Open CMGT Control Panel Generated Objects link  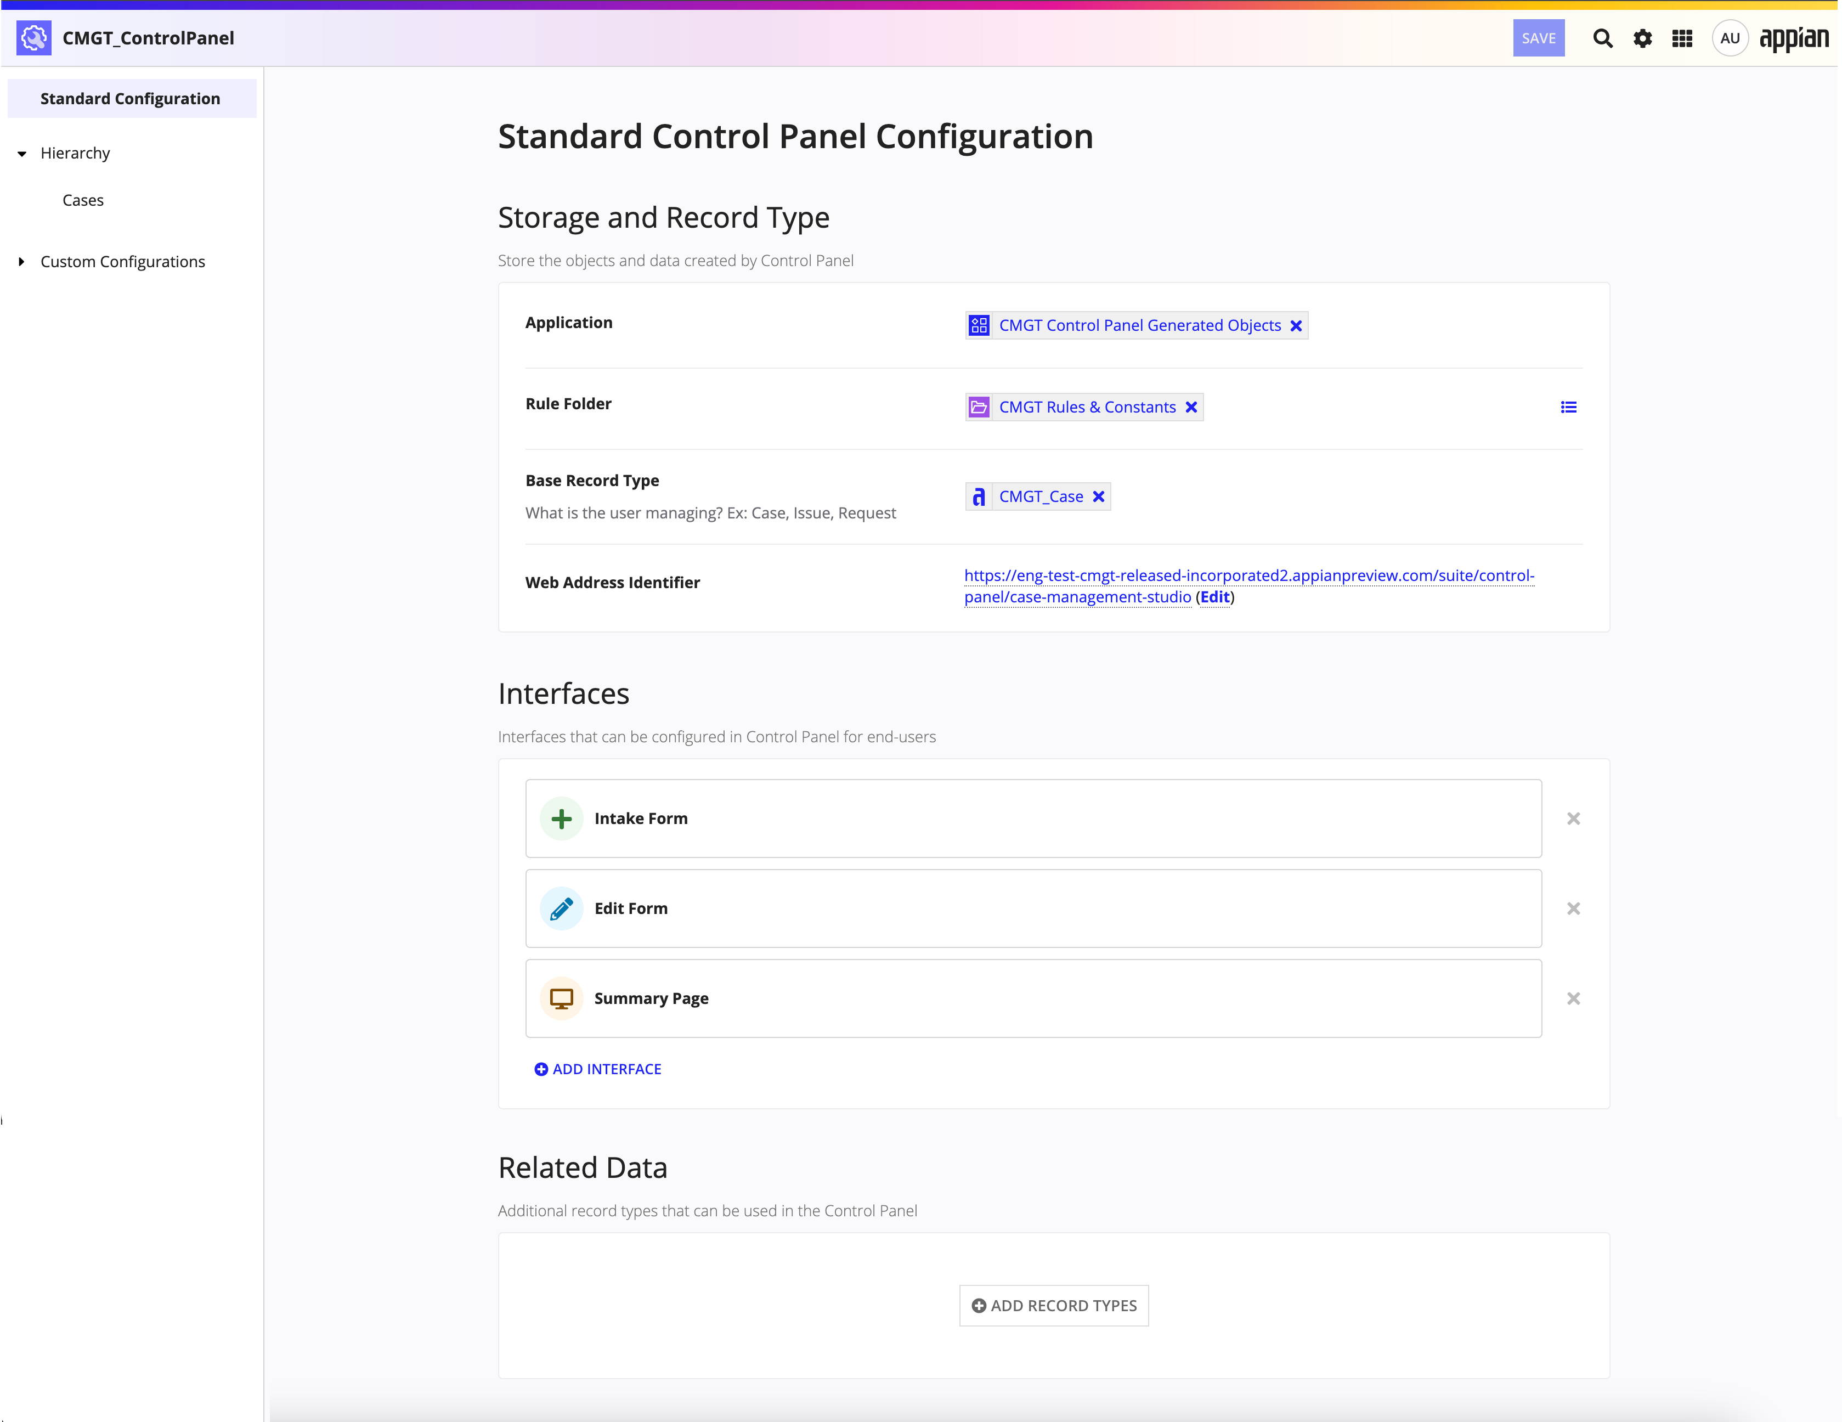tap(1139, 325)
